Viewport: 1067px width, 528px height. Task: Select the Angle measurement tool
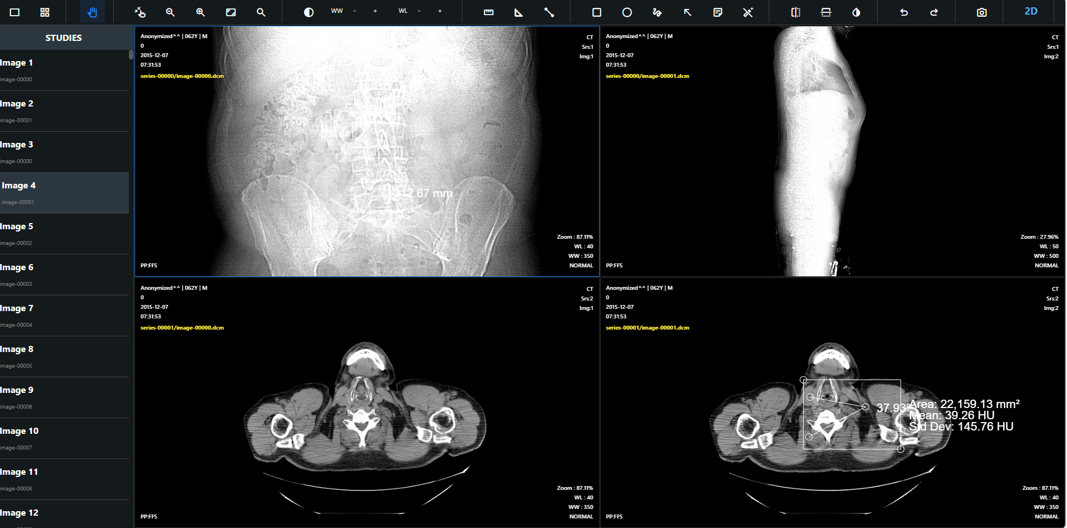pyautogui.click(x=518, y=12)
